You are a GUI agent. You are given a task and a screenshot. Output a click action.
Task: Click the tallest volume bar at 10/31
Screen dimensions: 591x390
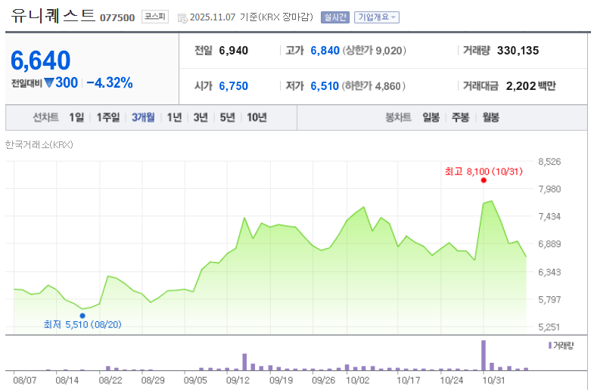(484, 355)
